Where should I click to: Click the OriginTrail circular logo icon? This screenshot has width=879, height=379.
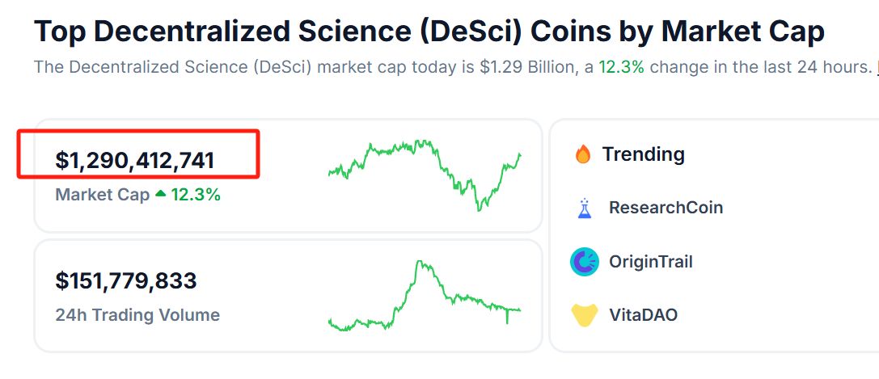[x=585, y=262]
